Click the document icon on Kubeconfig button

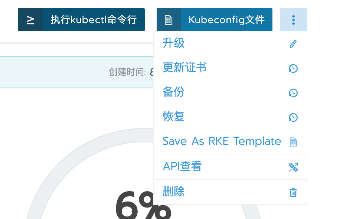[x=169, y=20]
